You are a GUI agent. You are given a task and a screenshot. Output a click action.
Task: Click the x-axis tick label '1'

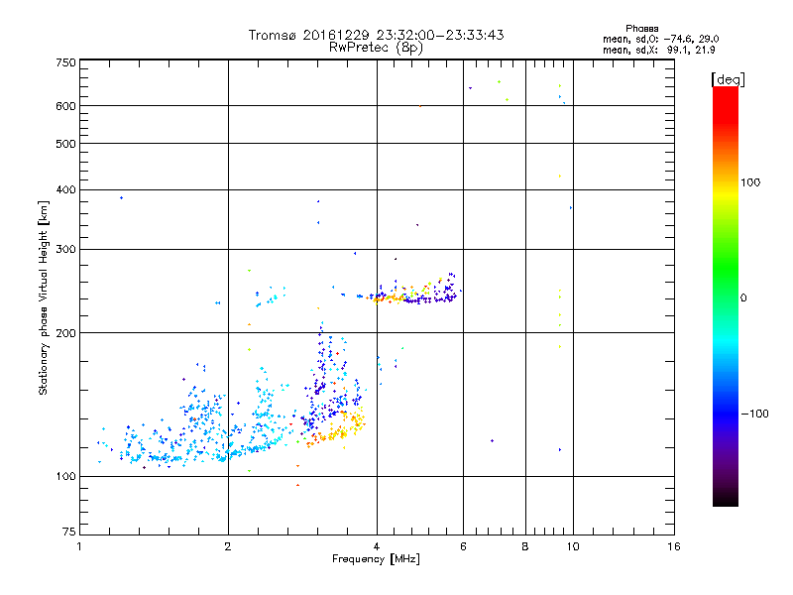coord(79,546)
